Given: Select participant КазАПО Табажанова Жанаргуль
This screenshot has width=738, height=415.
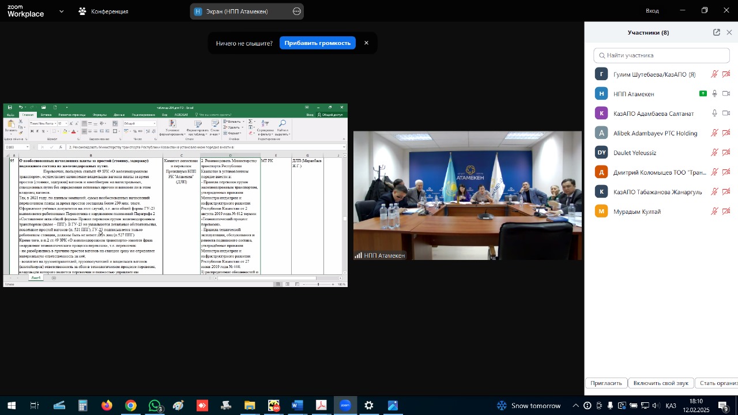Looking at the screenshot, I should pos(661,192).
